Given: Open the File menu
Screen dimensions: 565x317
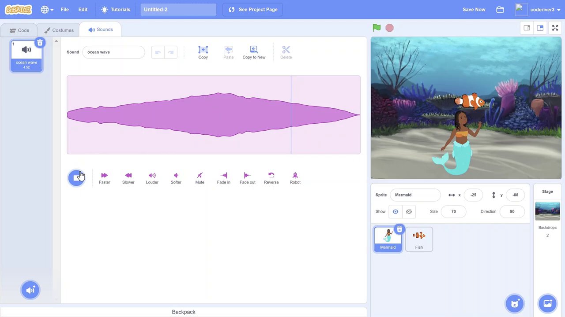Looking at the screenshot, I should click(64, 9).
